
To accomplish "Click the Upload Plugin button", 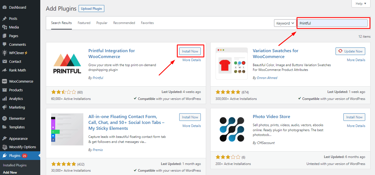I will 91,9.
